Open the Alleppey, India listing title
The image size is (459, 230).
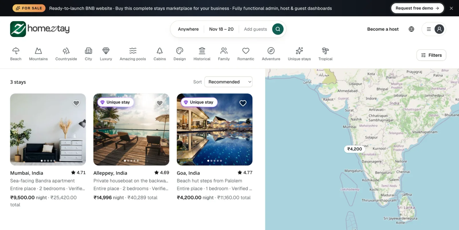(110, 173)
